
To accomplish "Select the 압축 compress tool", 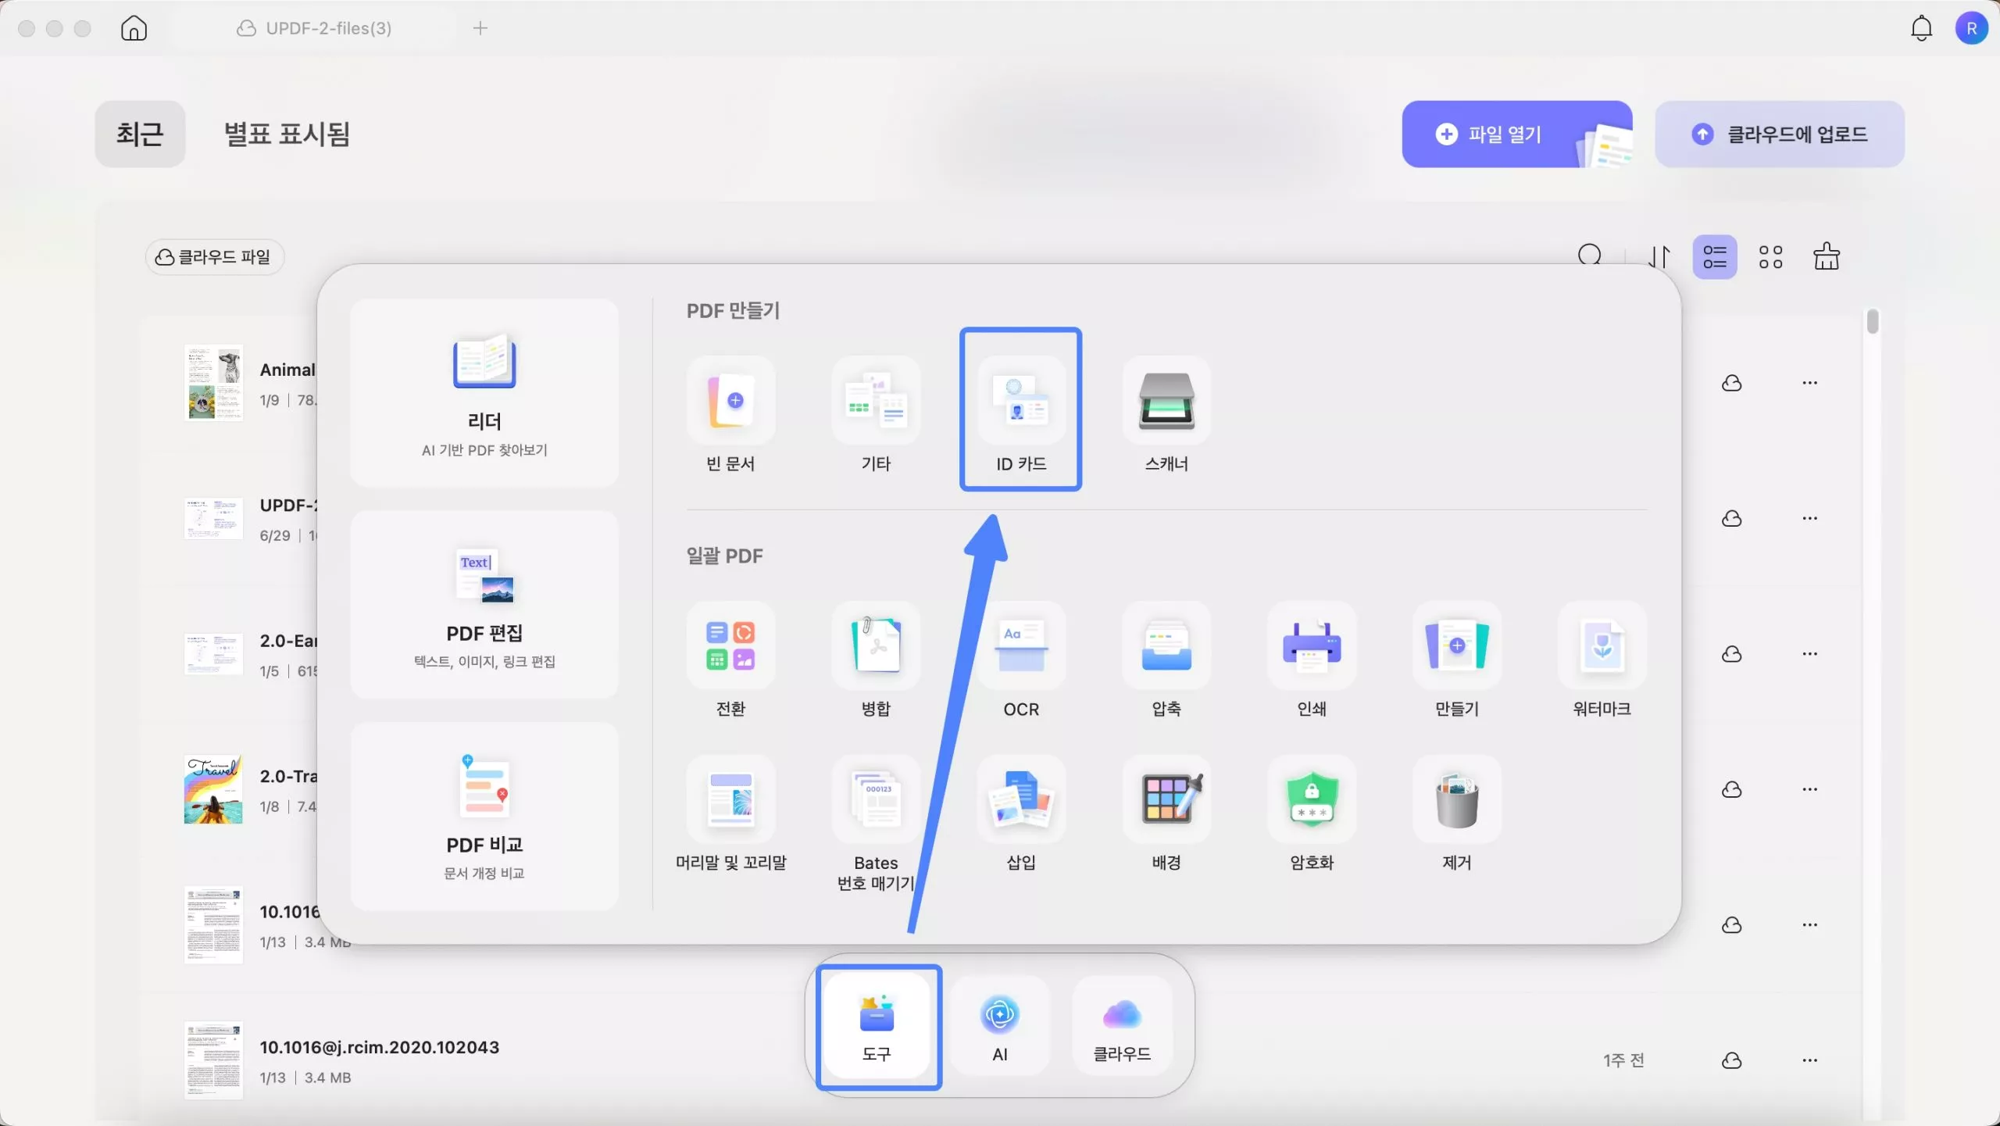I will click(x=1166, y=646).
